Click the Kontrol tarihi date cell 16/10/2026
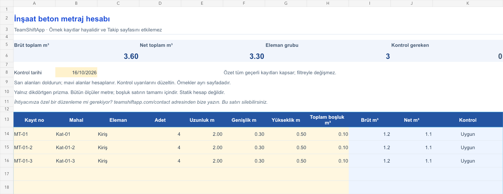Viewport: 503px width, 194px height. pos(76,73)
